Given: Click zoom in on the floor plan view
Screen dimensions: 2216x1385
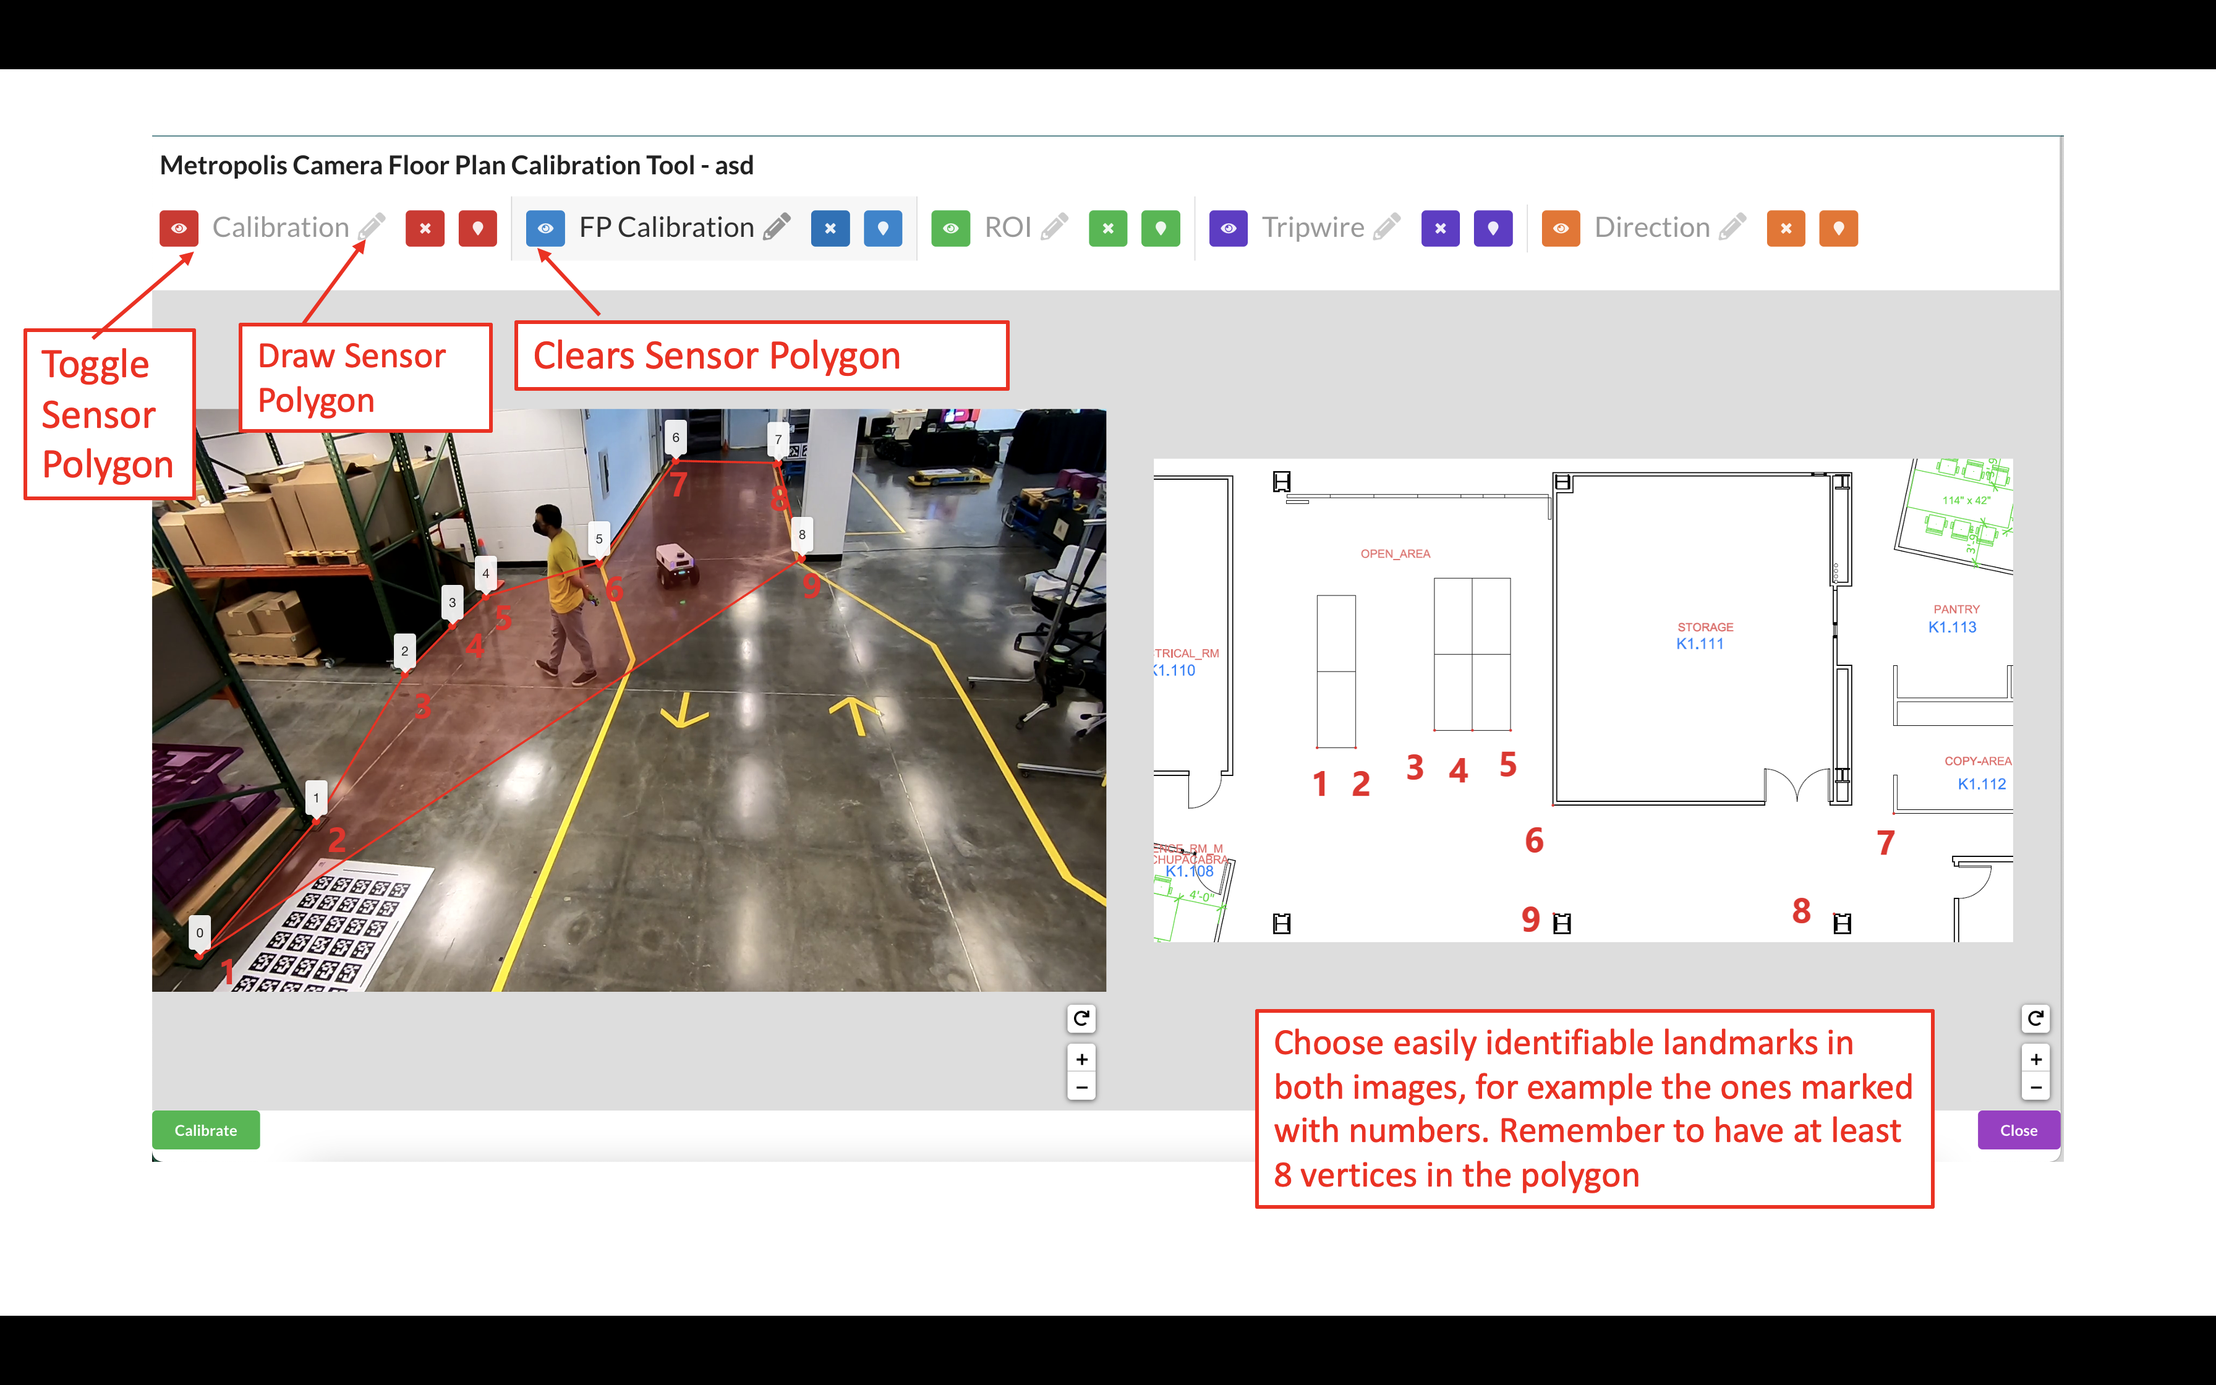Looking at the screenshot, I should [x=2037, y=1059].
